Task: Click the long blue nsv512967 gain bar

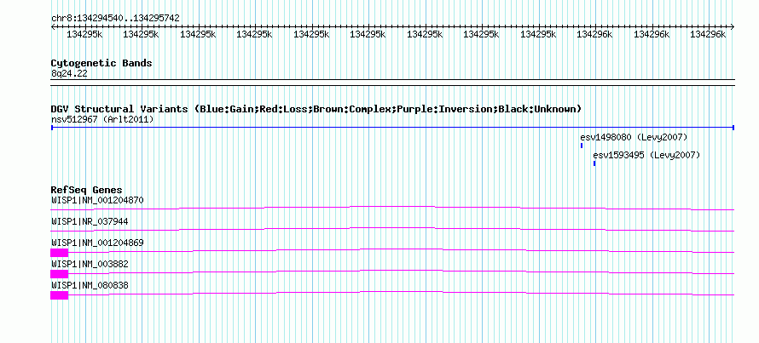Action: (392, 128)
